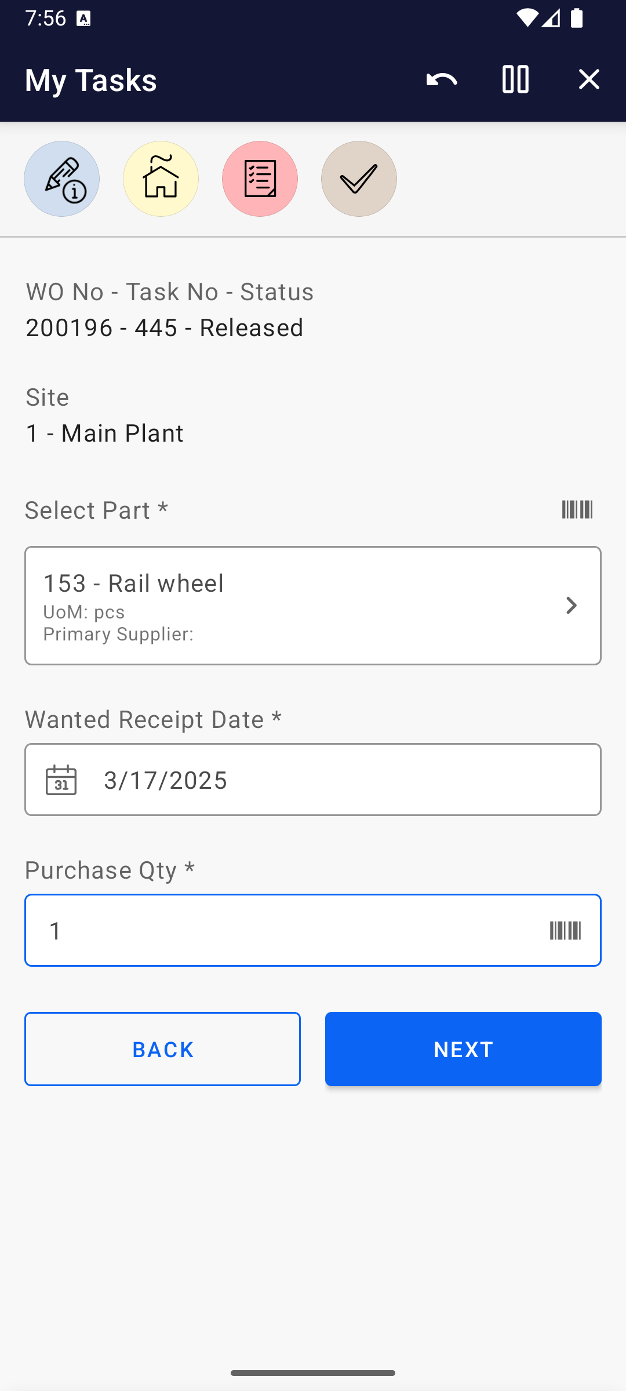Open the blue pencil info step icon
The image size is (626, 1391).
coord(62,179)
